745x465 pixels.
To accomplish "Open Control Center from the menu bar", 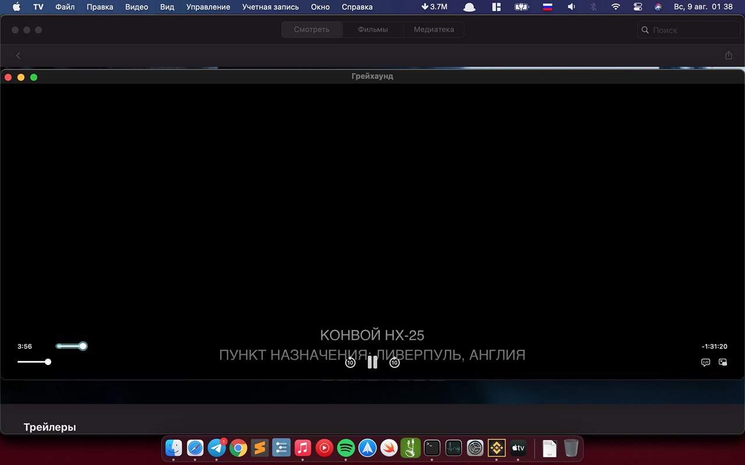I will click(x=638, y=7).
